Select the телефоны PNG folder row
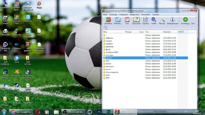The image size is (205, 115). (x=145, y=52)
